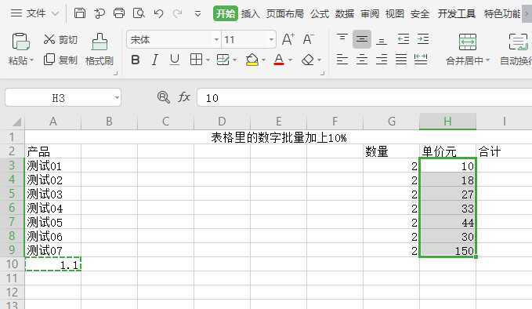532x309 pixels.
Task: Open the 合并居中 dropdown arrow
Action: pos(488,60)
